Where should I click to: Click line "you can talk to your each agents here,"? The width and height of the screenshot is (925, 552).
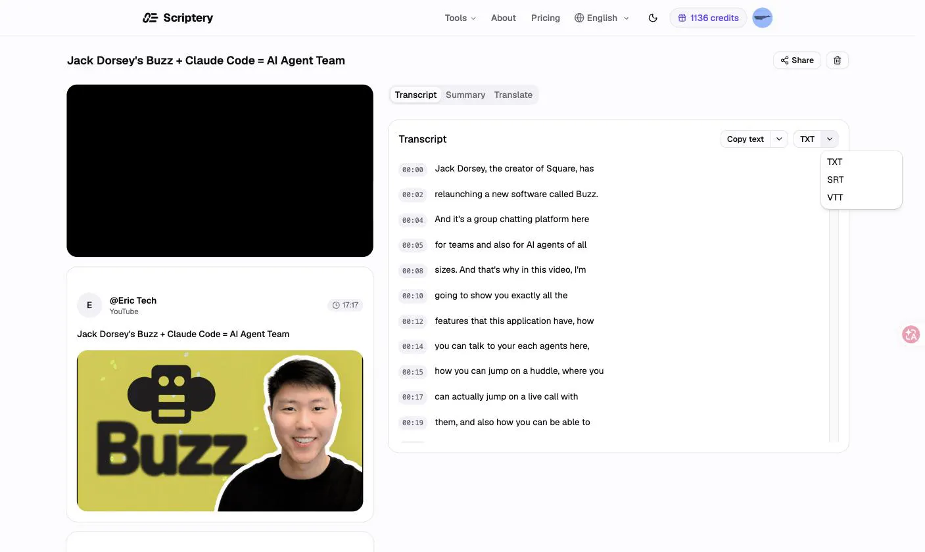512,346
